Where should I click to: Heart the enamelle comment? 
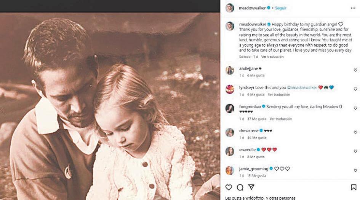click(355, 151)
